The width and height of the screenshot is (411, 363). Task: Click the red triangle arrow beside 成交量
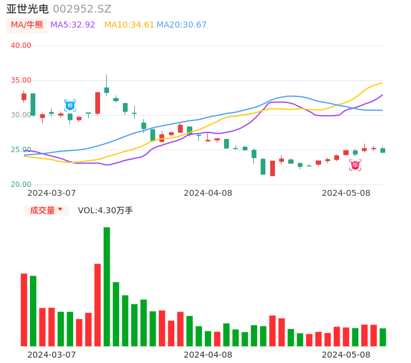tap(60, 210)
